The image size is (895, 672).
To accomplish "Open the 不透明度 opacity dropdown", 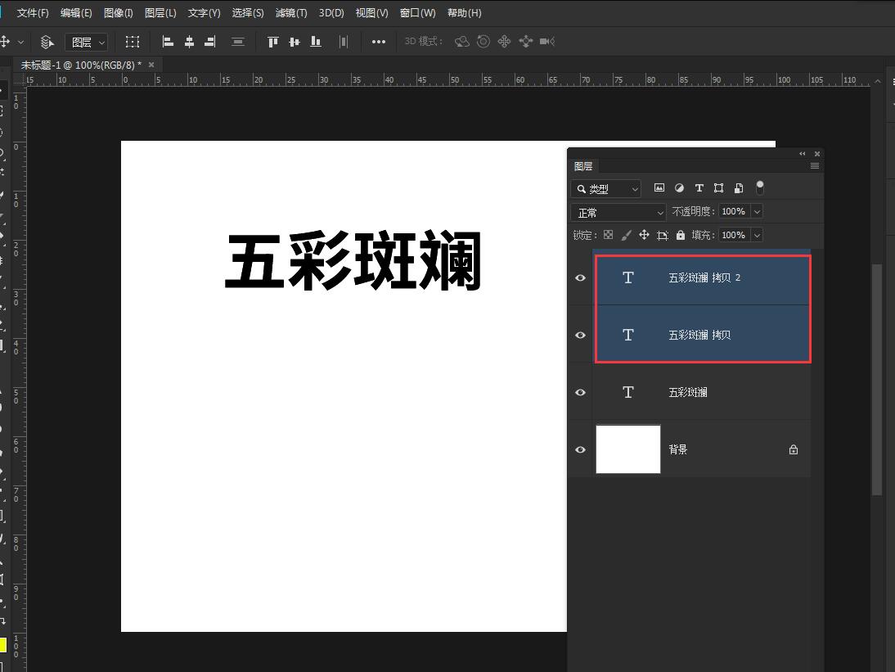I will [x=757, y=211].
